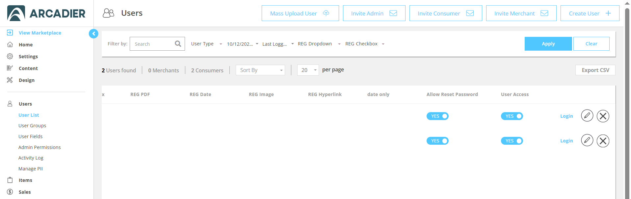The height and width of the screenshot is (199, 631).
Task: Click the search magnifier icon
Action: tap(178, 44)
